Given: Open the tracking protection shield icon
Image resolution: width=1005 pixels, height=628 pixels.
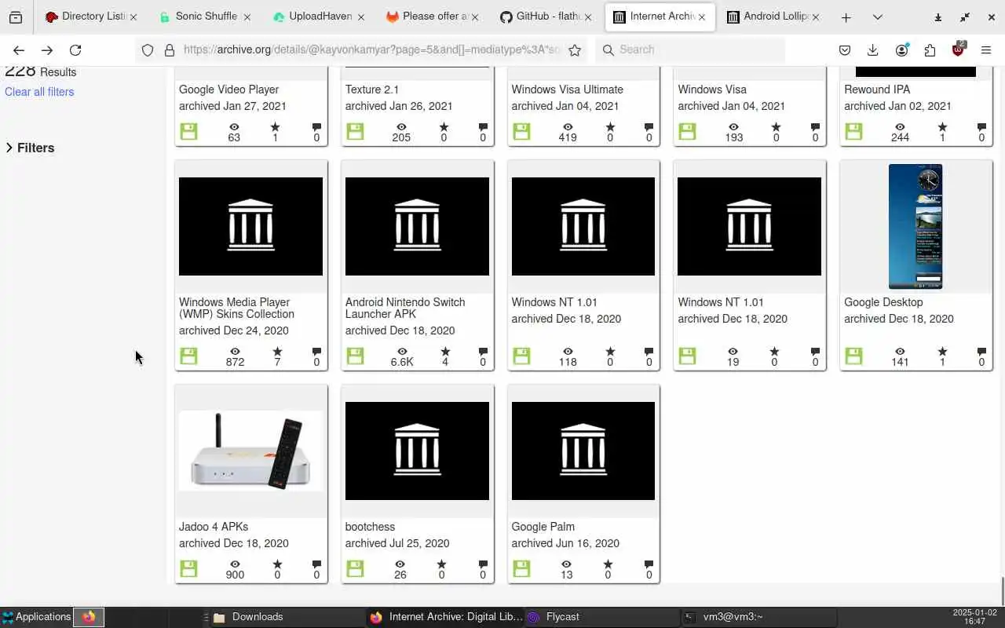Looking at the screenshot, I should click(148, 50).
